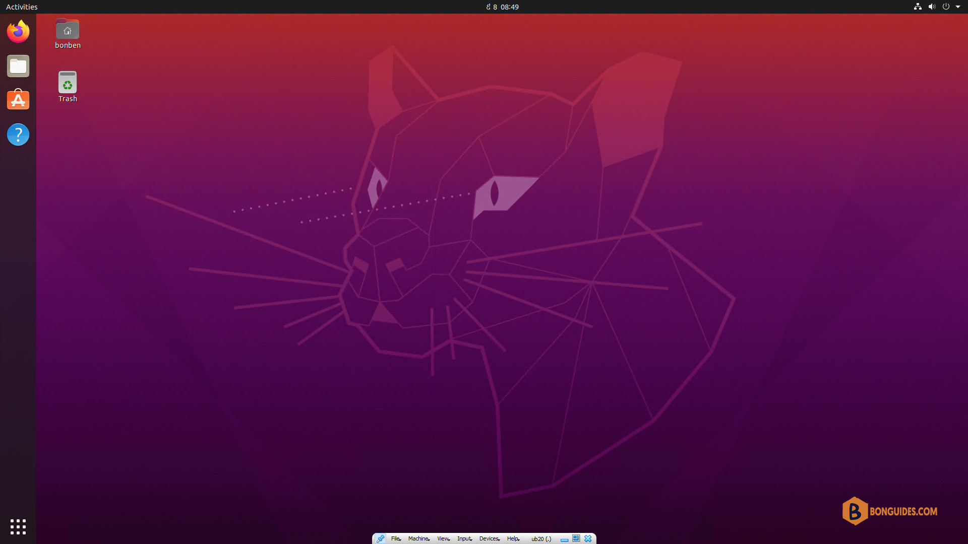Click the network status icon

point(918,7)
